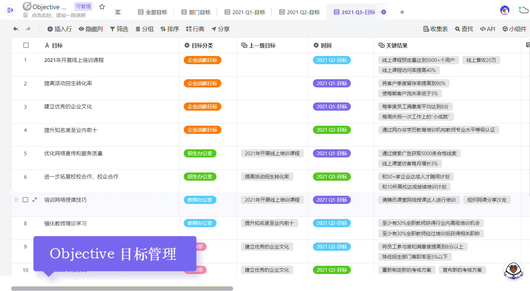
Task: Open the user avatar profile
Action: tap(504, 10)
